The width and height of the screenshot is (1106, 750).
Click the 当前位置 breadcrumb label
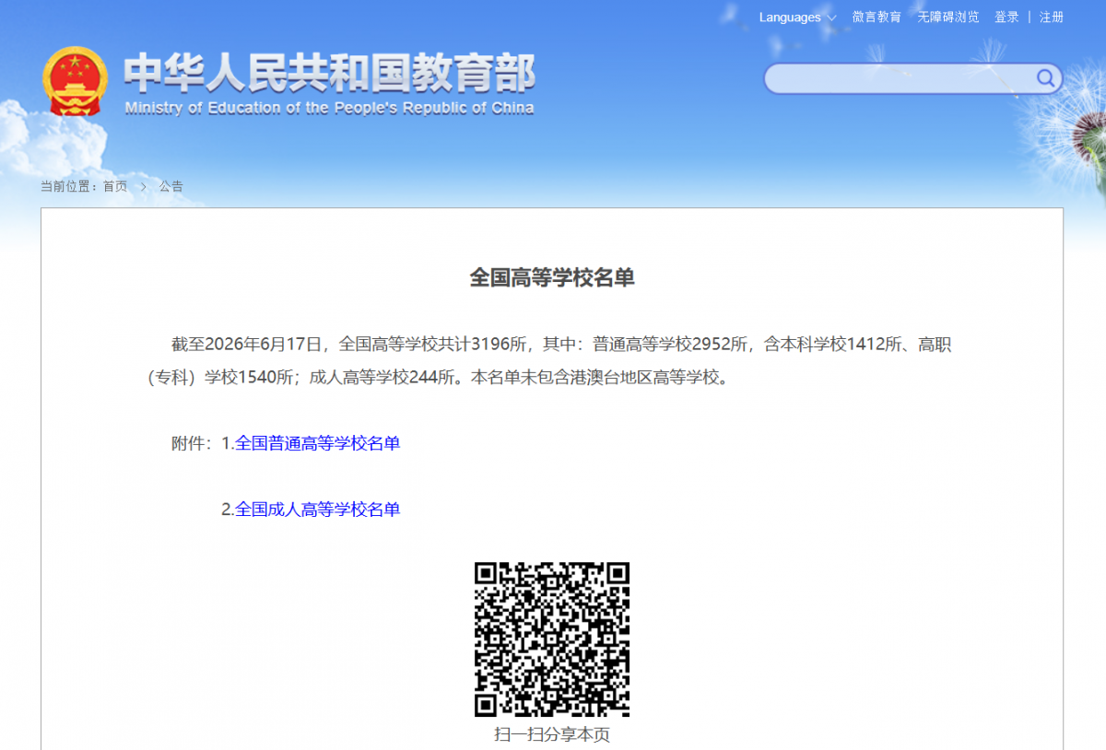(66, 186)
